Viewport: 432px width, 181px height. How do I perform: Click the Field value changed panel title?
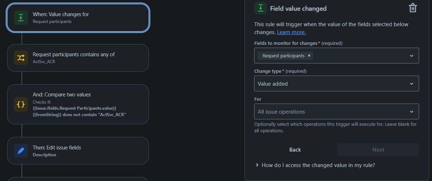click(298, 8)
